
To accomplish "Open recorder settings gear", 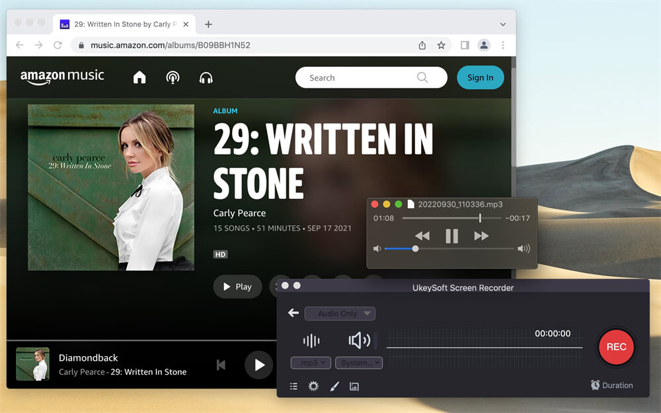I will click(x=313, y=386).
